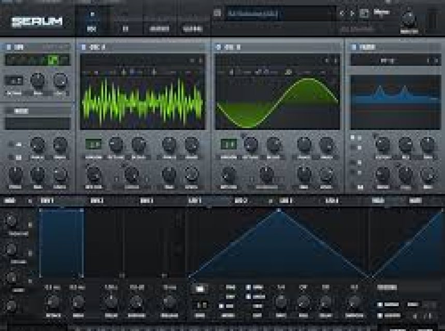
Task: Select the ENV 3 tab
Action: tap(147, 201)
